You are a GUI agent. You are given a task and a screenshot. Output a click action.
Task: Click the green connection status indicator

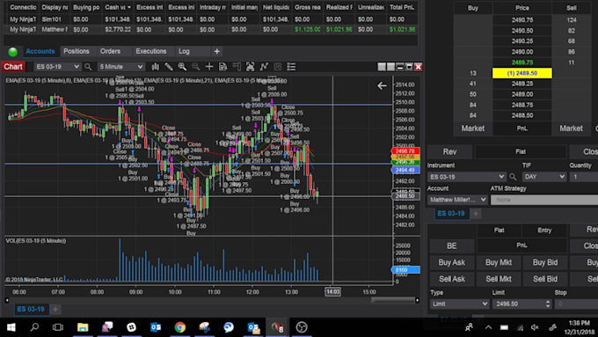pyautogui.click(x=12, y=52)
